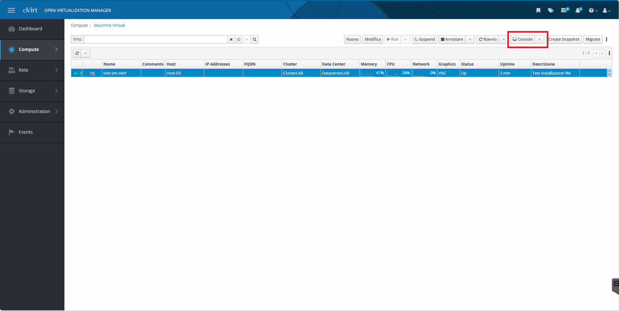The image size is (619, 311).
Task: Click the green up-status arrow icon
Action: pyautogui.click(x=75, y=73)
